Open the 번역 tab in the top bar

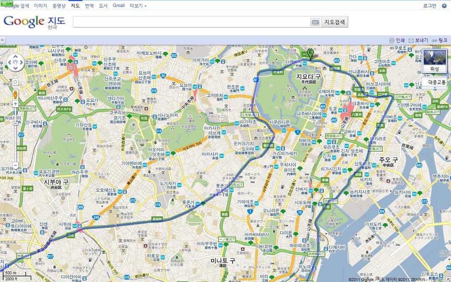[x=89, y=5]
